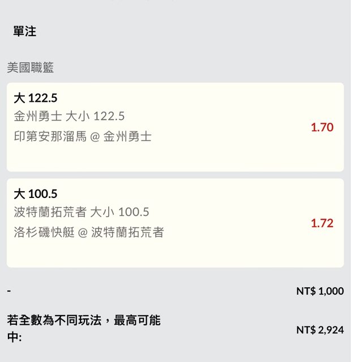Open the 大 100.5 bet selection title
Screen dimensions: 351x362
[x=35, y=194]
